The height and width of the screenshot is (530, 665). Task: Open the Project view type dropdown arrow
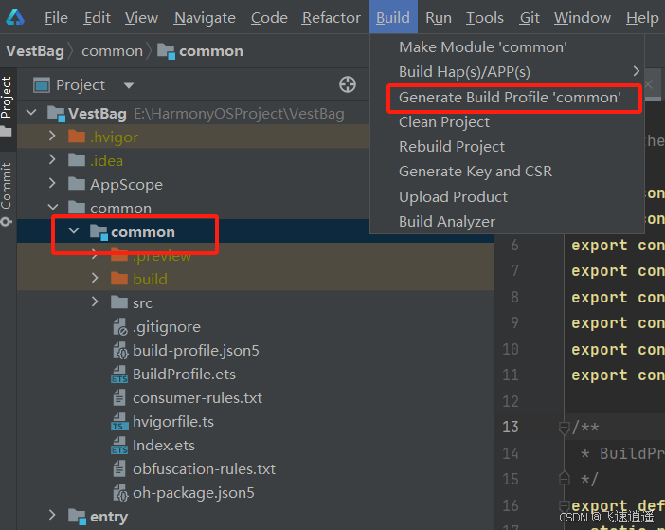tap(129, 85)
